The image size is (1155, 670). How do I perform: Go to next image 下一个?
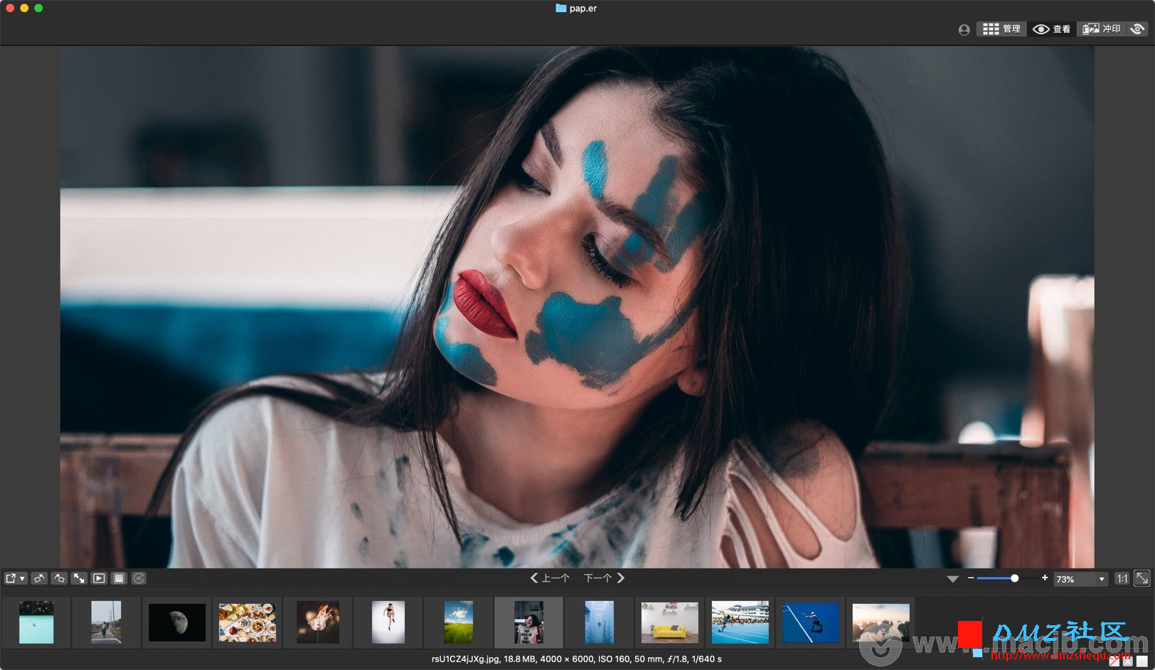[604, 578]
